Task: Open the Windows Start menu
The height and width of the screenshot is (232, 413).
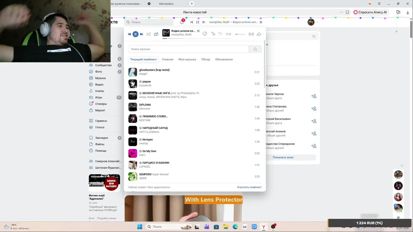Action: tap(140, 227)
